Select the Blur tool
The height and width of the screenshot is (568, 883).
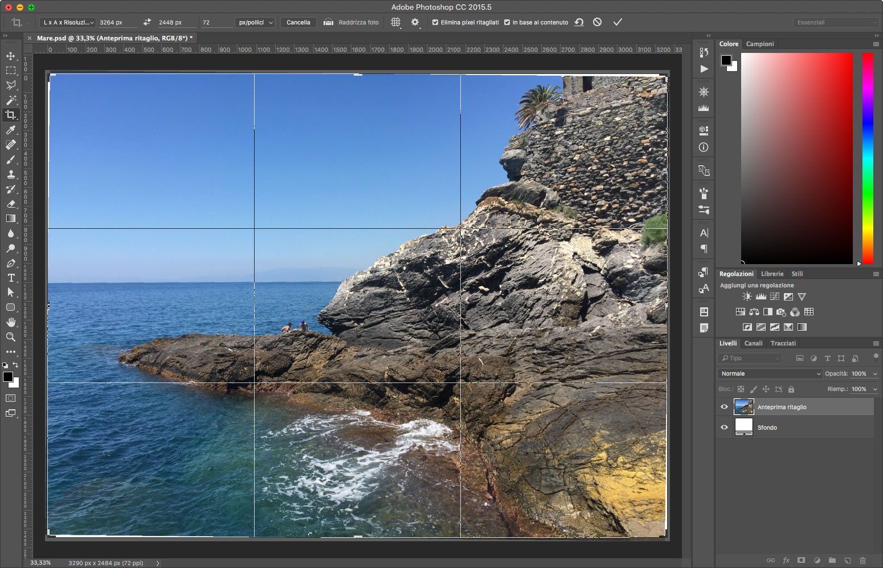[x=11, y=233]
